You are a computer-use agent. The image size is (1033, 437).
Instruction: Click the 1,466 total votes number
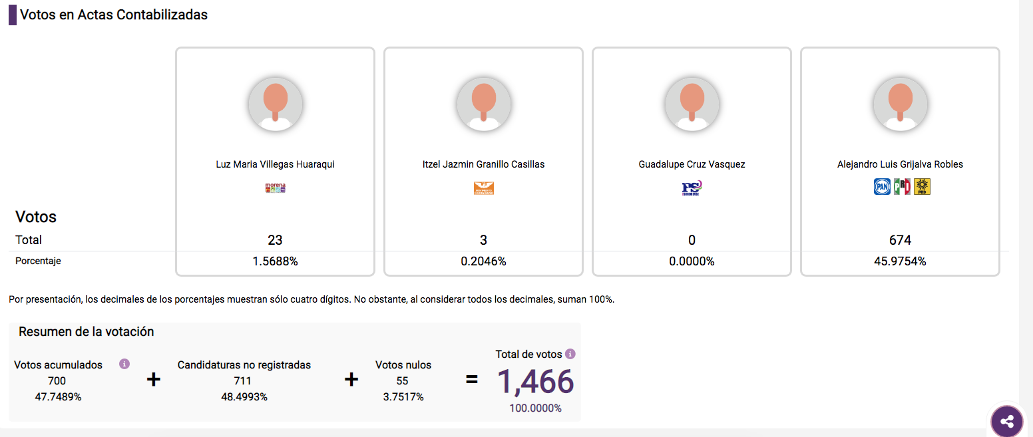[535, 382]
